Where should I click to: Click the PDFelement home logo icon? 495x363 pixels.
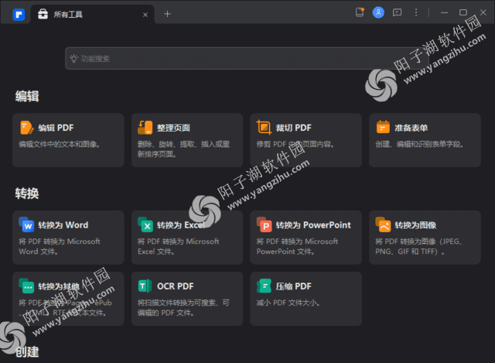click(x=19, y=15)
